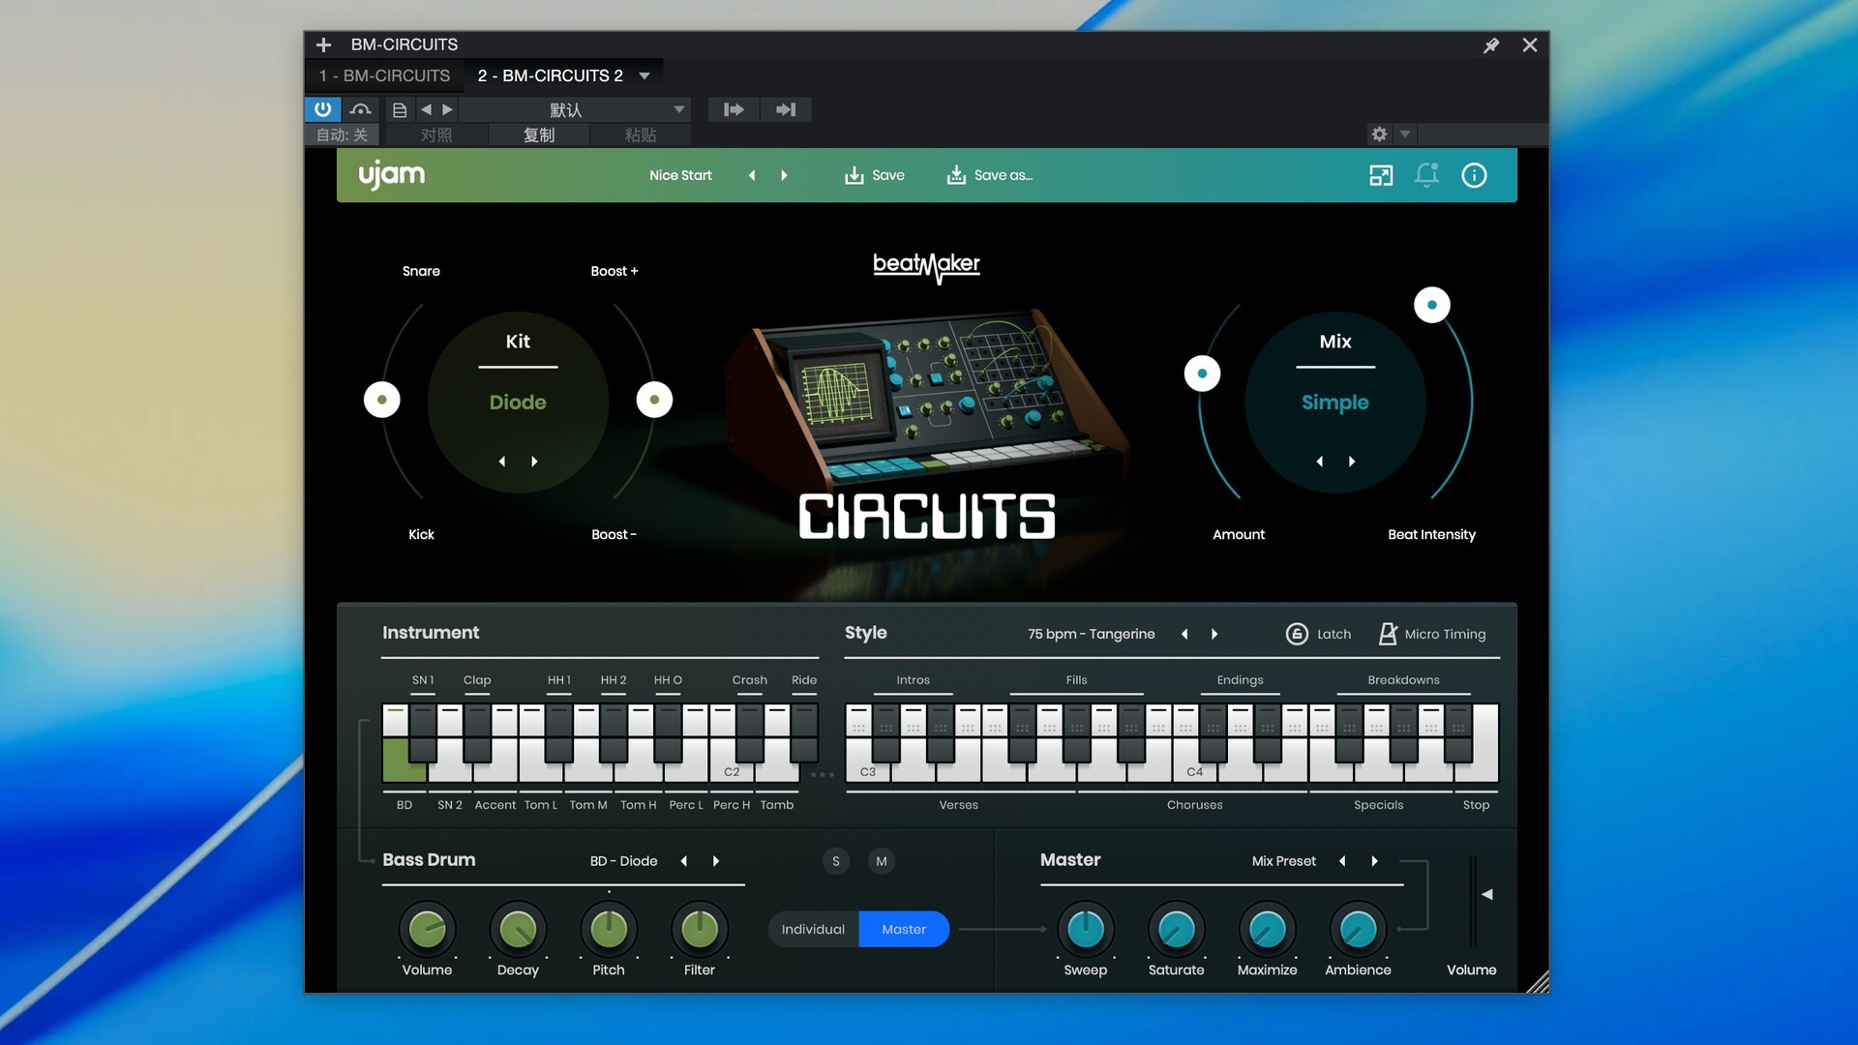Go to next Style
1858x1045 pixels.
point(1214,634)
